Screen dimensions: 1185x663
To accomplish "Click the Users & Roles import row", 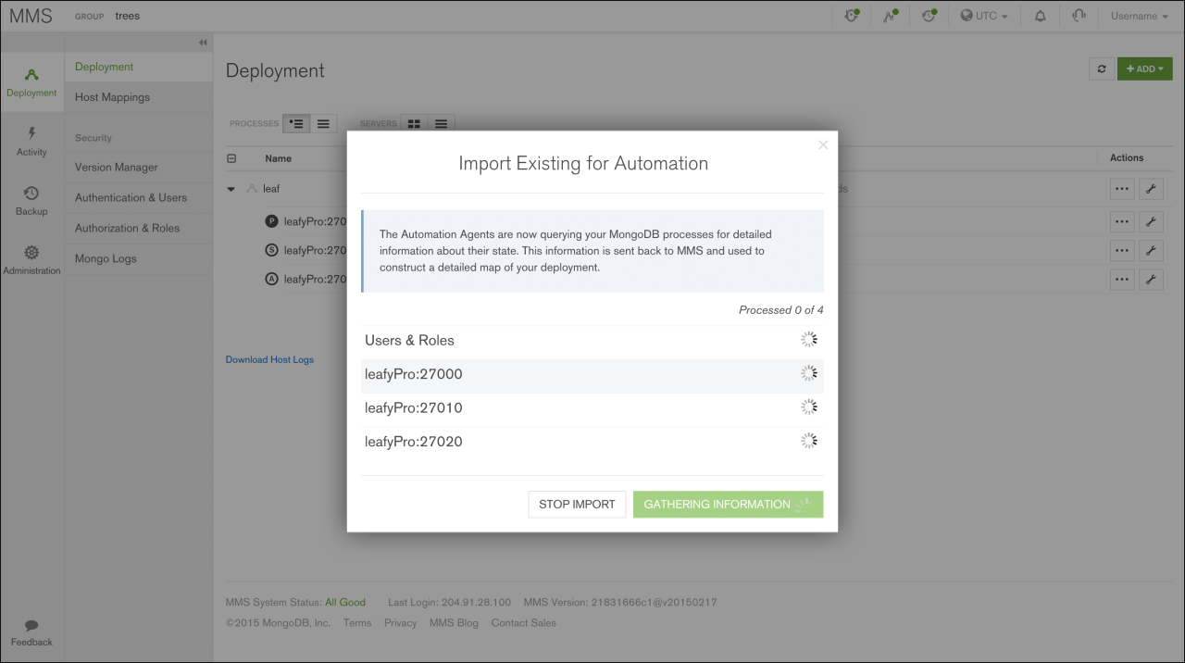I will [592, 341].
